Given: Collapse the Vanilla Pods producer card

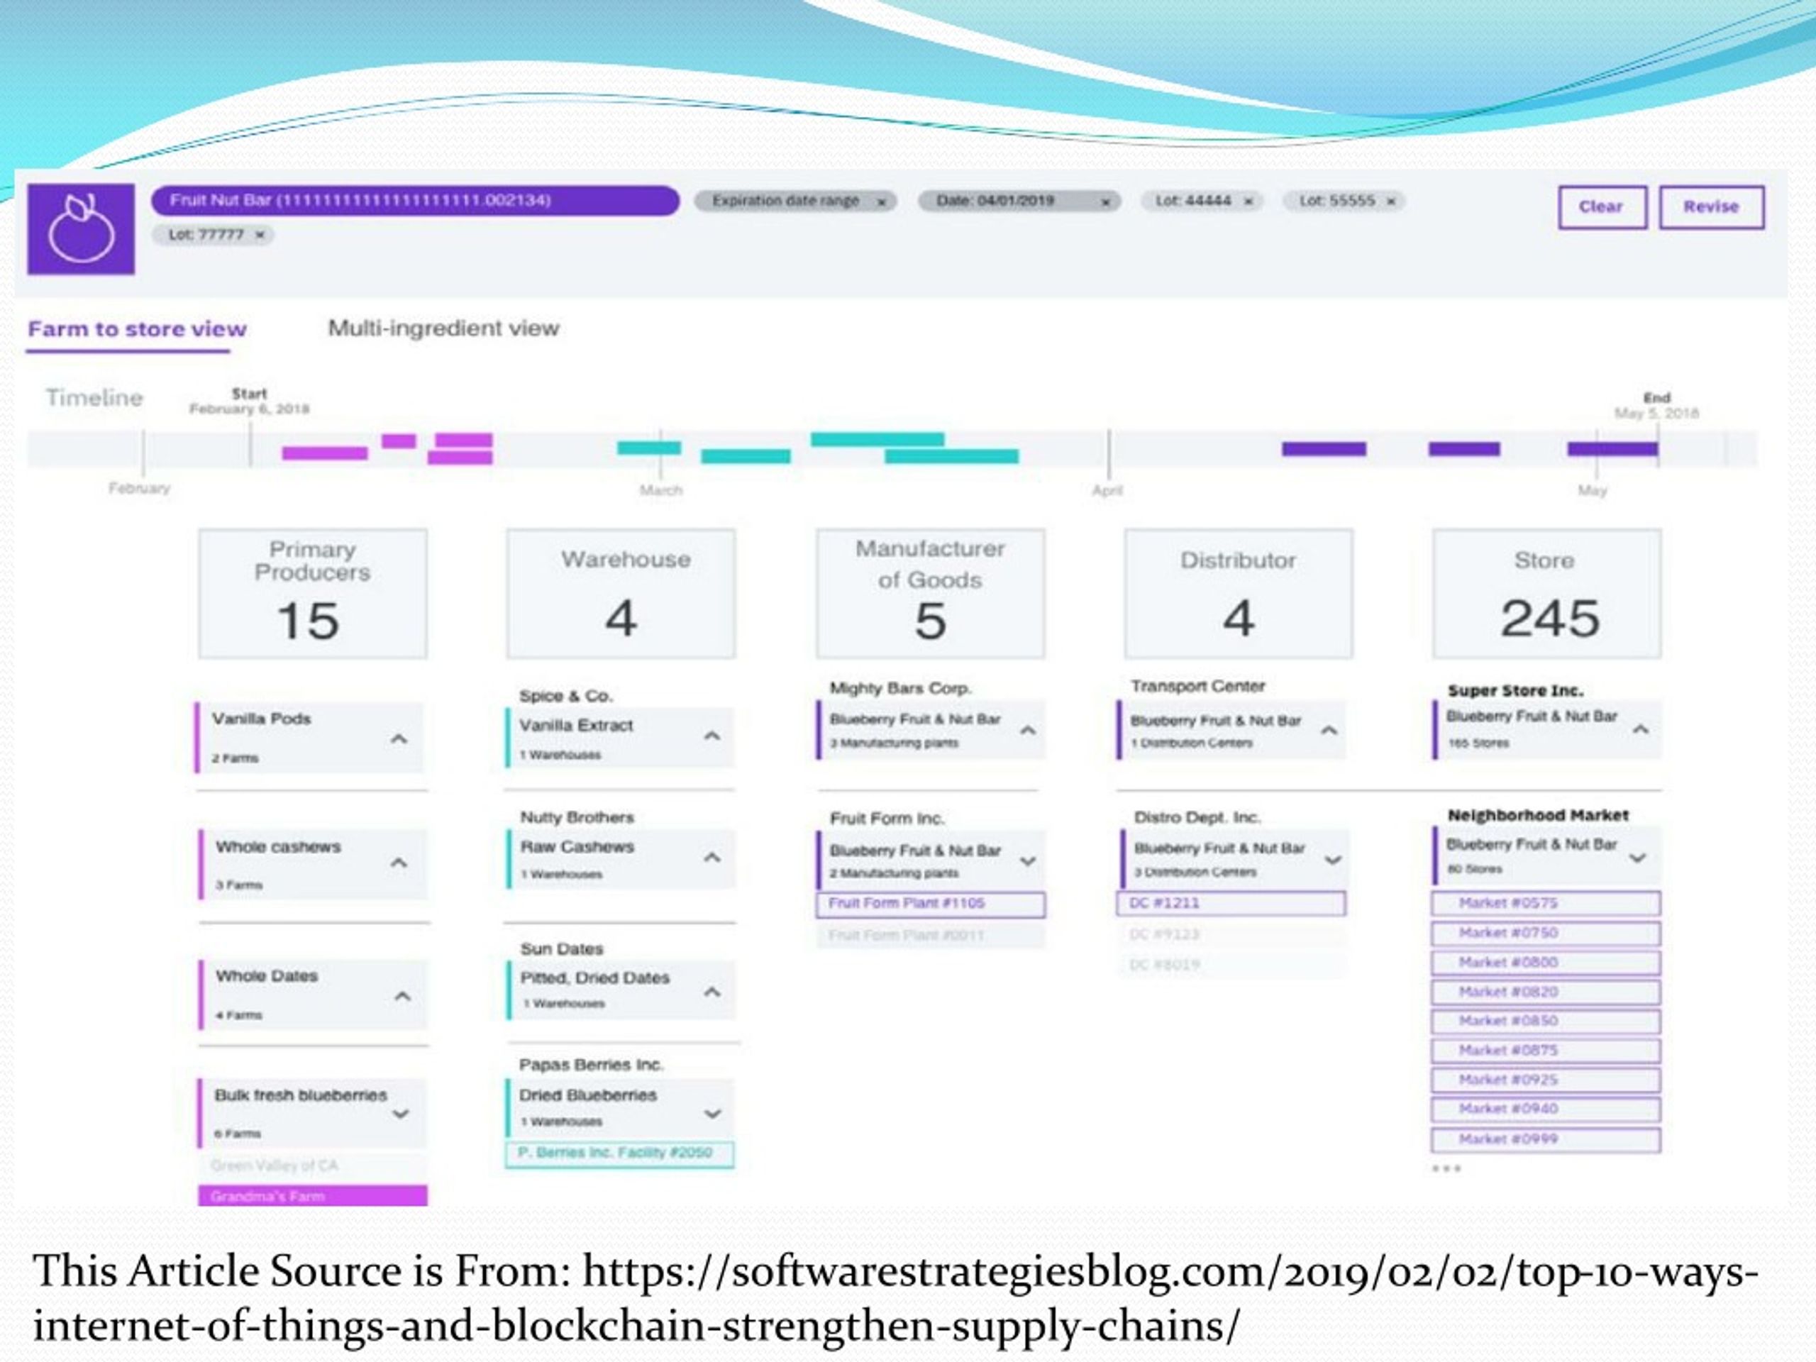Looking at the screenshot, I should click(x=399, y=739).
